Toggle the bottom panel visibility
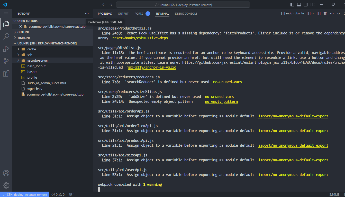This screenshot has height=197, width=345. pyautogui.click(x=299, y=5)
